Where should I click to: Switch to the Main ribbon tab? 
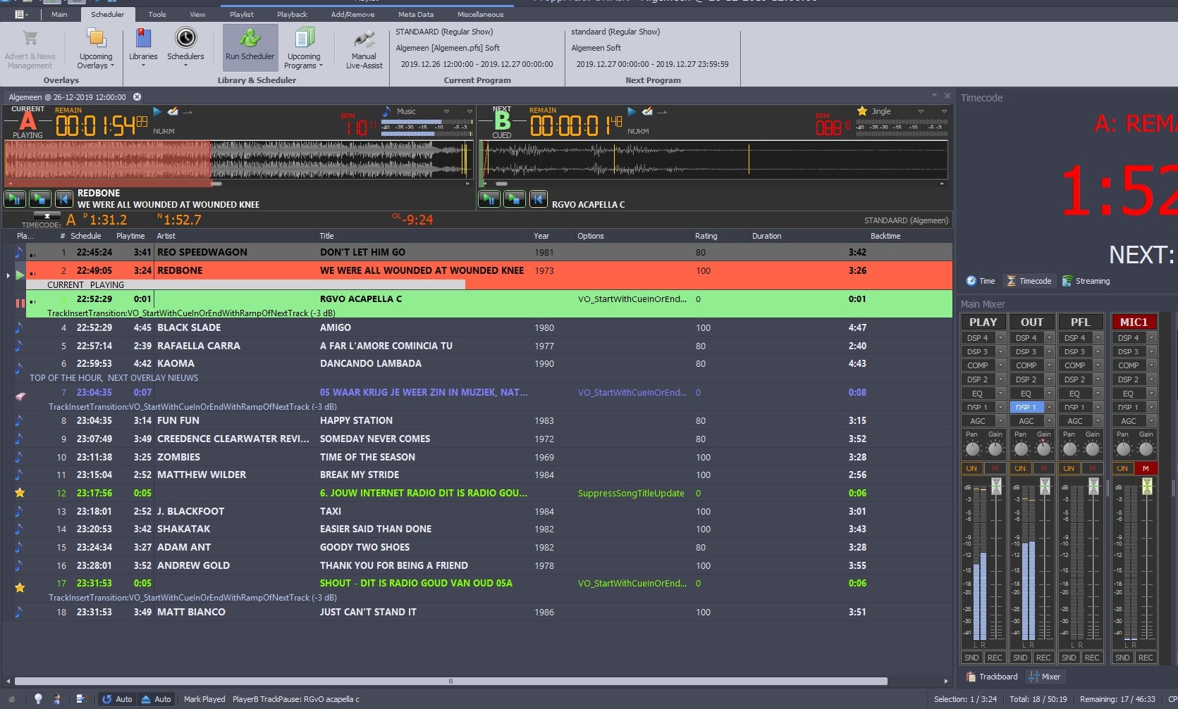tap(59, 14)
